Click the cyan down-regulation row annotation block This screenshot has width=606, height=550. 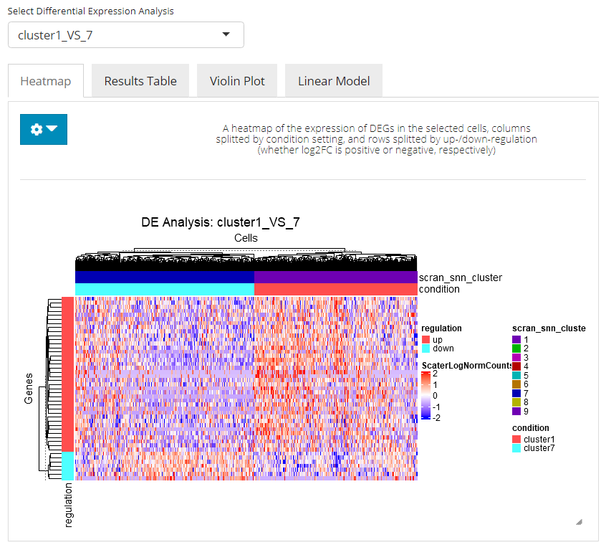[67, 465]
